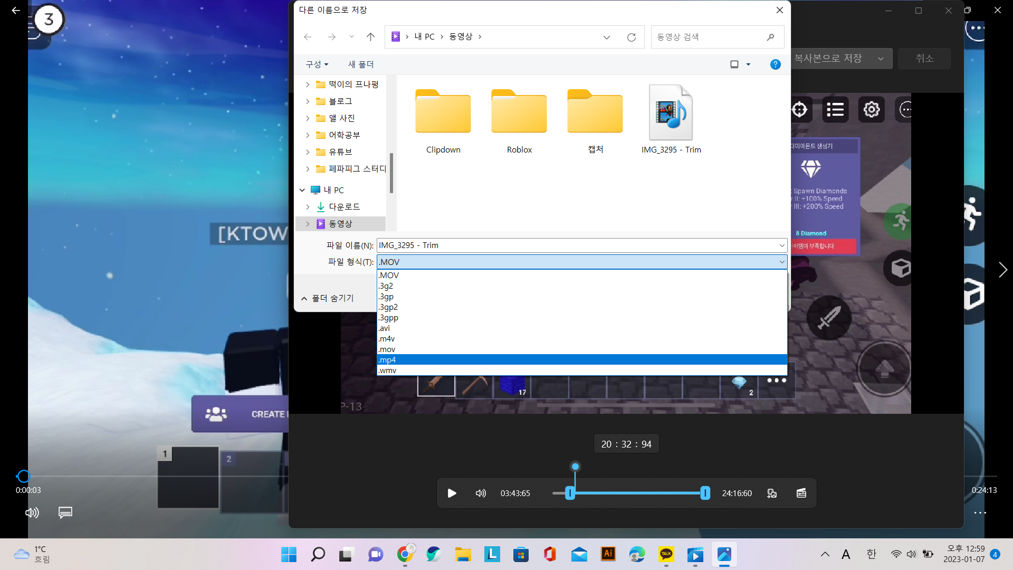This screenshot has height=570, width=1013.
Task: Open more options ellipsis bottom right
Action: click(x=980, y=512)
